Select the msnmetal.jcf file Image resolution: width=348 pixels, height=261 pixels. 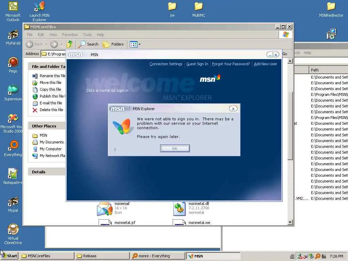click(117, 222)
